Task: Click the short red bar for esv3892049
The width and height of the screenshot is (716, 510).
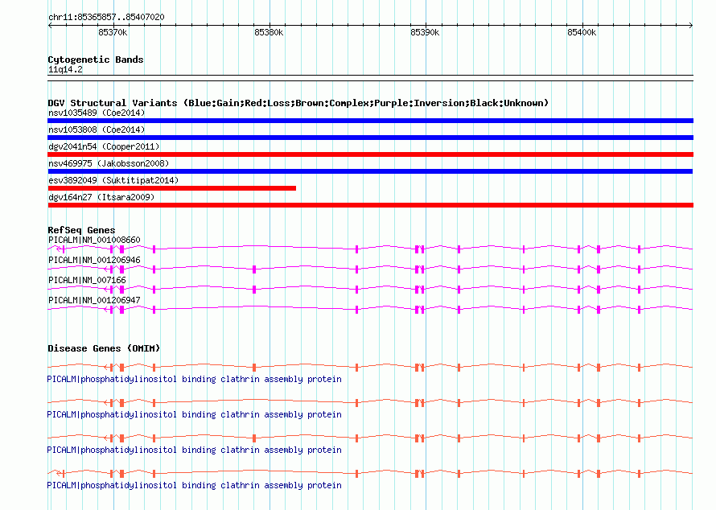Action: (x=172, y=188)
